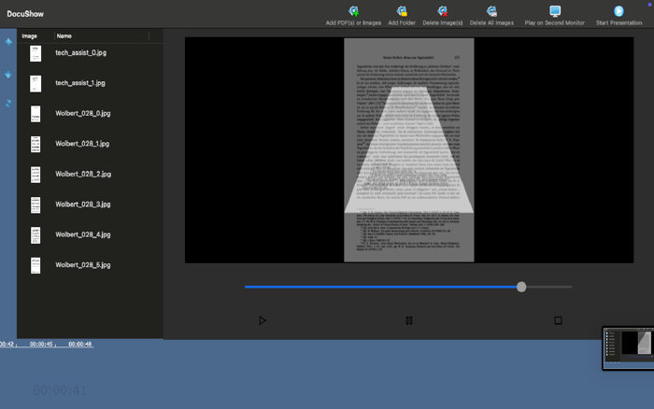Viewport: 654px width, 409px height.
Task: Click the 00:00:45 timeline marker
Action: coord(41,345)
